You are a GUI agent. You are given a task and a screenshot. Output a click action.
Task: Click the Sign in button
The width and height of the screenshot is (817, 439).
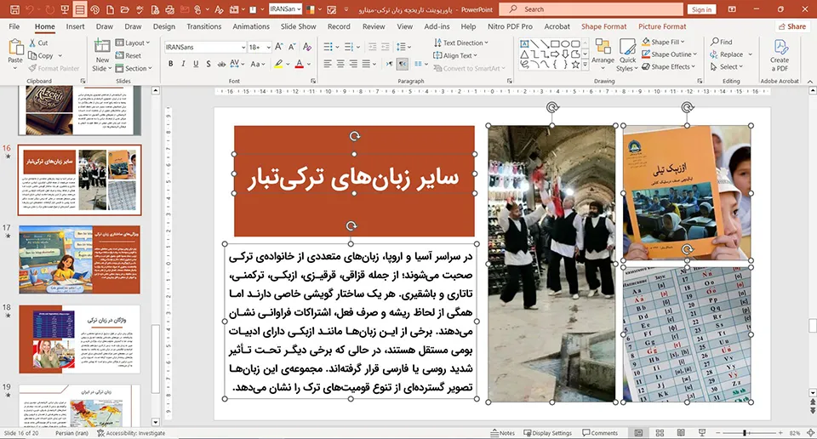click(702, 9)
